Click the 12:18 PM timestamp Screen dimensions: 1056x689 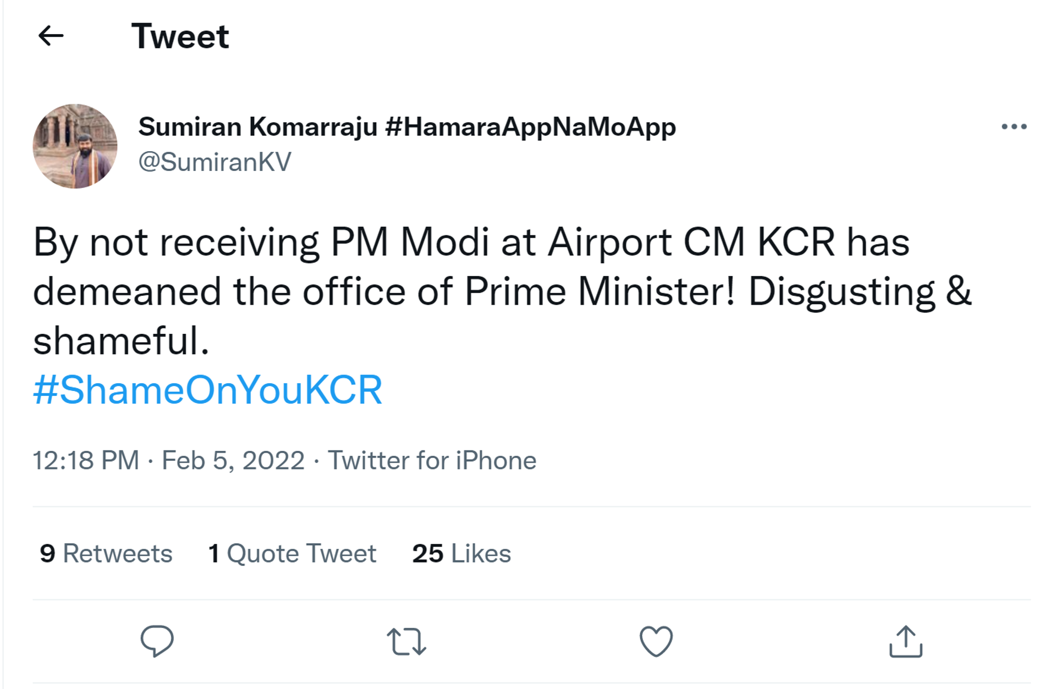pyautogui.click(x=86, y=460)
